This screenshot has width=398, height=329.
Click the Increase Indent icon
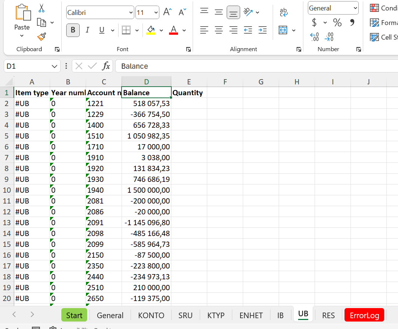263,30
